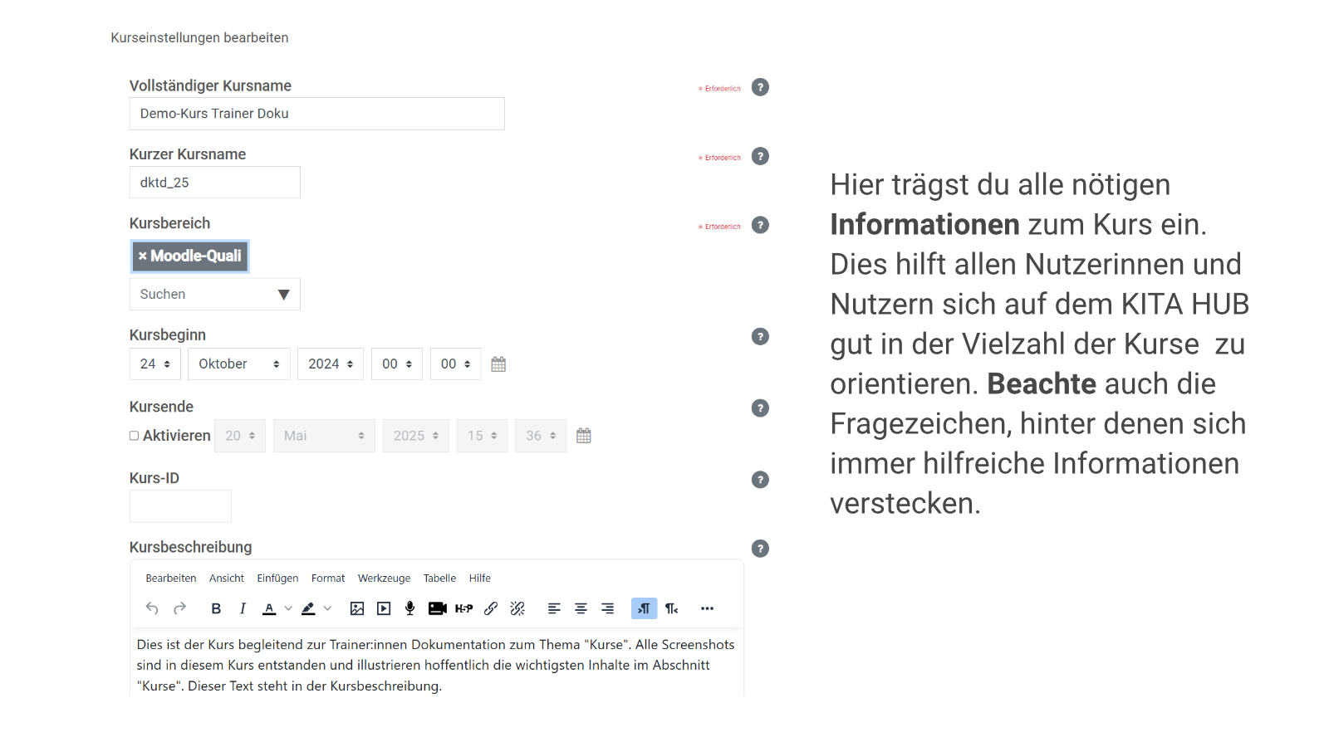Open the Kursende calendar picker

tap(584, 436)
